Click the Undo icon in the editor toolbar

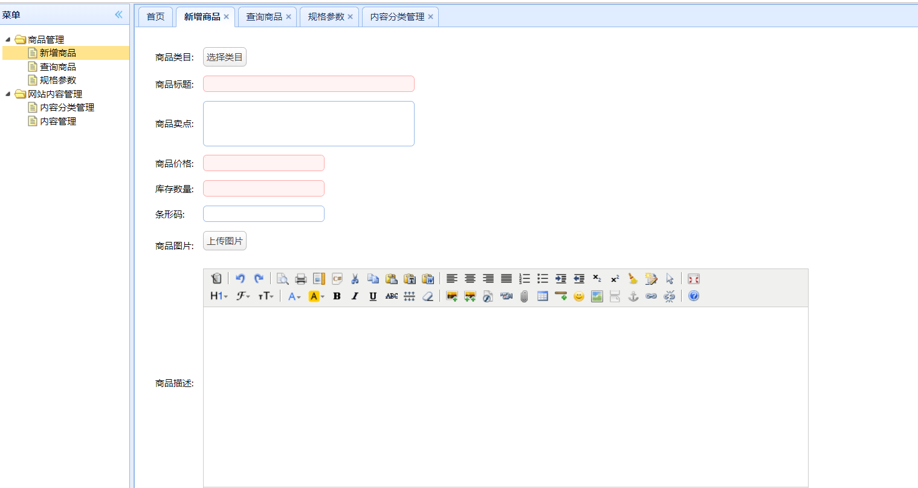[241, 279]
